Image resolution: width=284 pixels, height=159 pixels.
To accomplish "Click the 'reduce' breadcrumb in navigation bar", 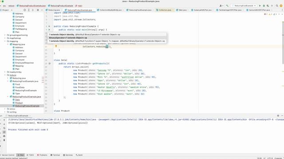I will pos(11,6).
